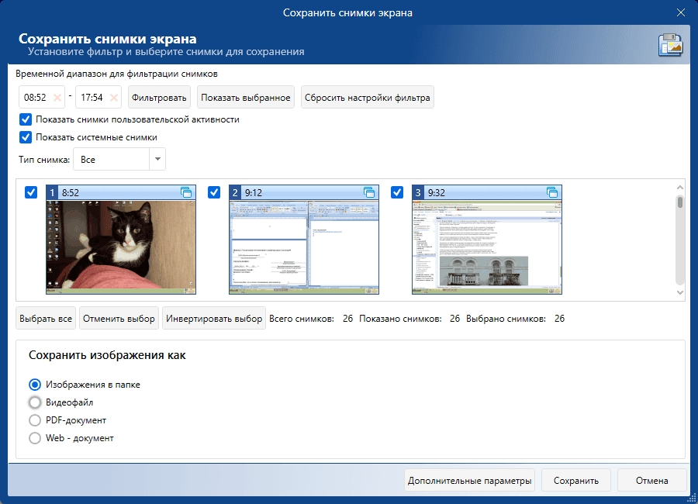Screen dimensions: 698x504
Task: Click the window icon on the 9:12 snapshot
Action: point(369,192)
